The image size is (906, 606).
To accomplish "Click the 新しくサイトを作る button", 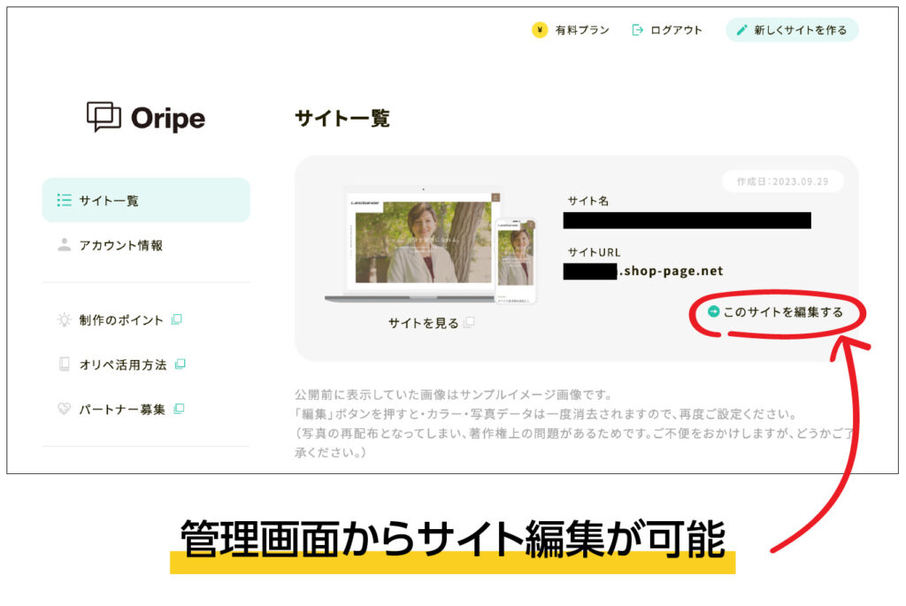I will 792,29.
